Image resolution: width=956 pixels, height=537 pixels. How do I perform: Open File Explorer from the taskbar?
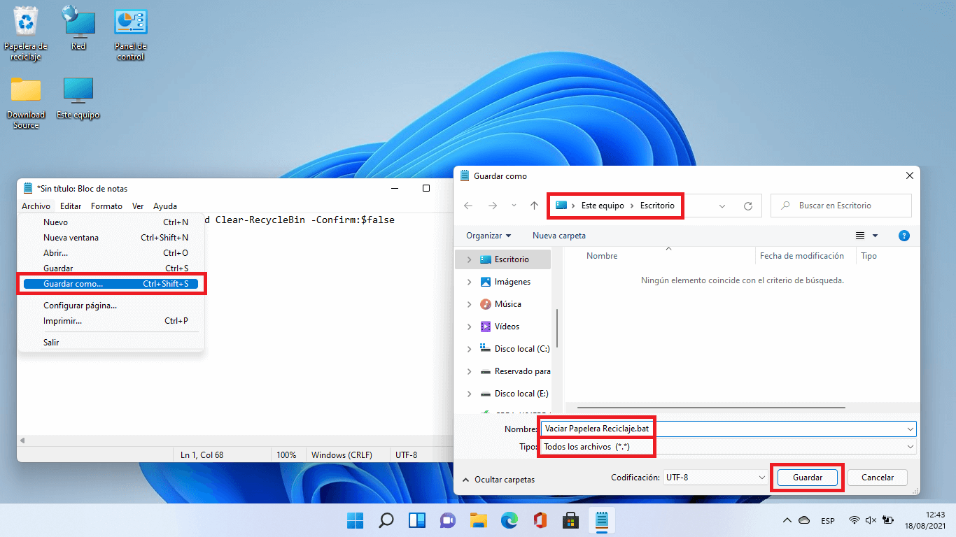[x=478, y=520]
